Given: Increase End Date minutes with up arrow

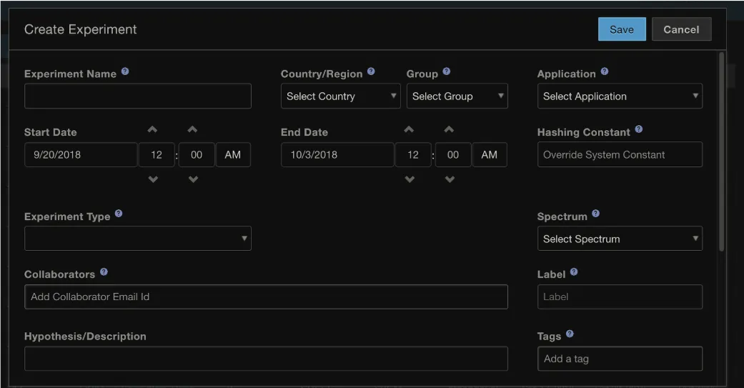Looking at the screenshot, I should (x=449, y=129).
